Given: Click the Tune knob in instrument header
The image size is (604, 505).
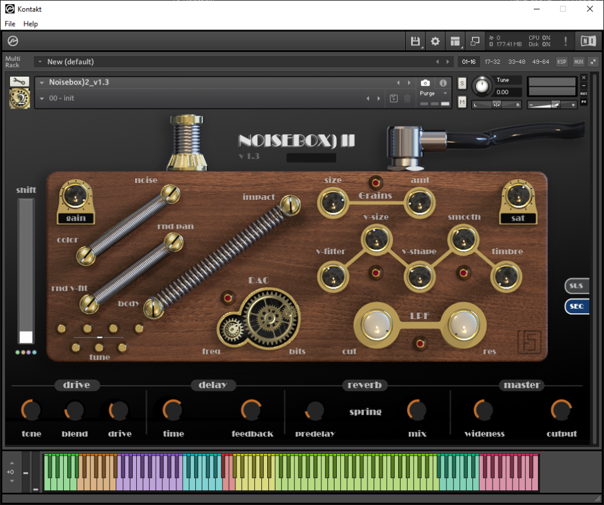Looking at the screenshot, I should tap(482, 86).
